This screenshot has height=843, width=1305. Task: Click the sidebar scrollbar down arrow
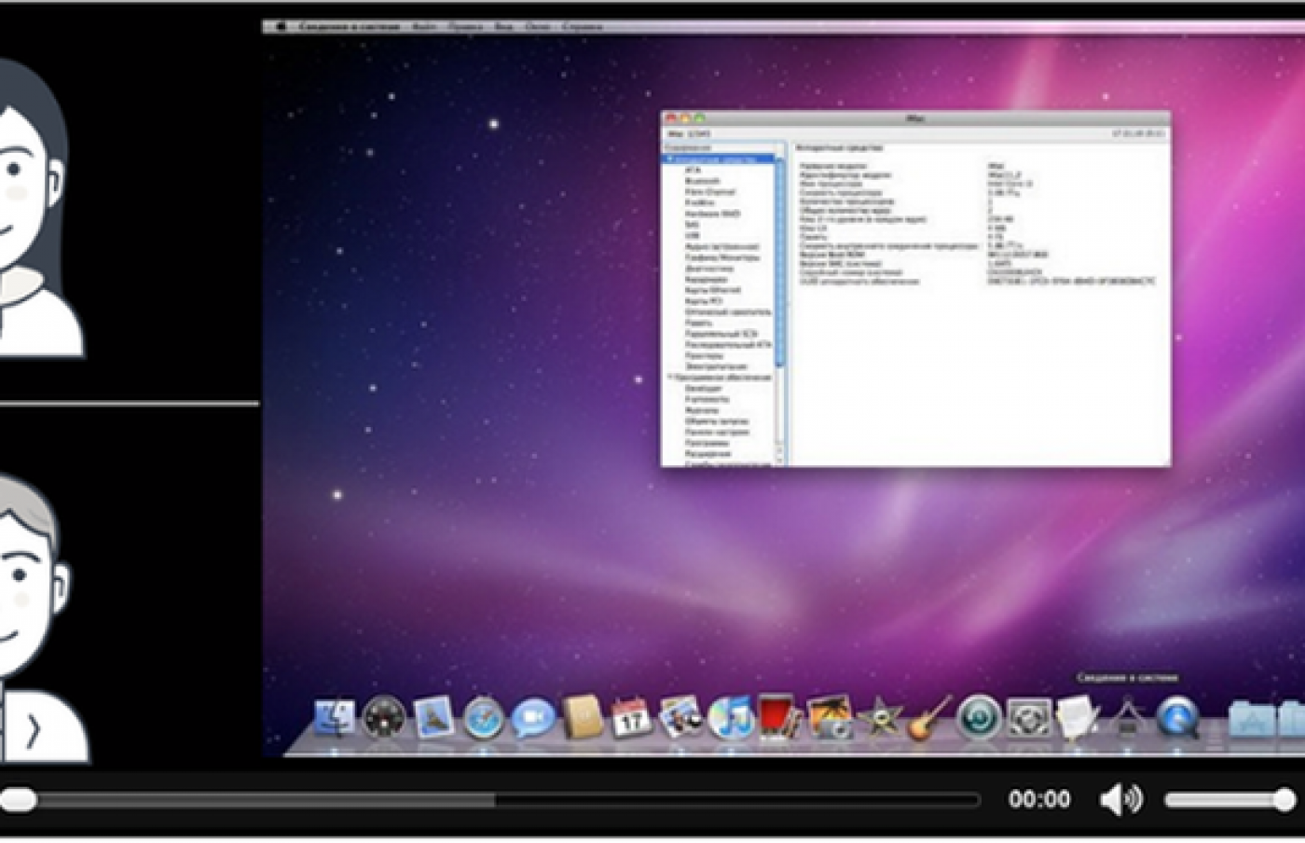(x=780, y=460)
